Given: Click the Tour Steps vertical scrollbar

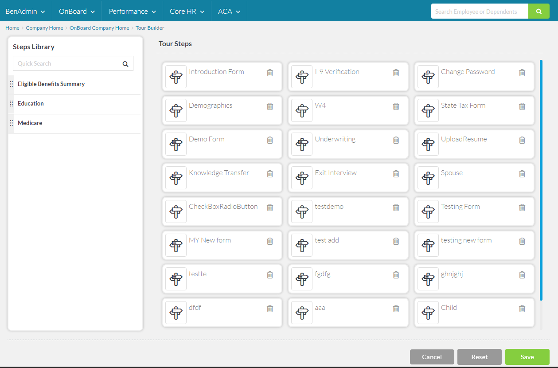Looking at the screenshot, I should [x=541, y=177].
